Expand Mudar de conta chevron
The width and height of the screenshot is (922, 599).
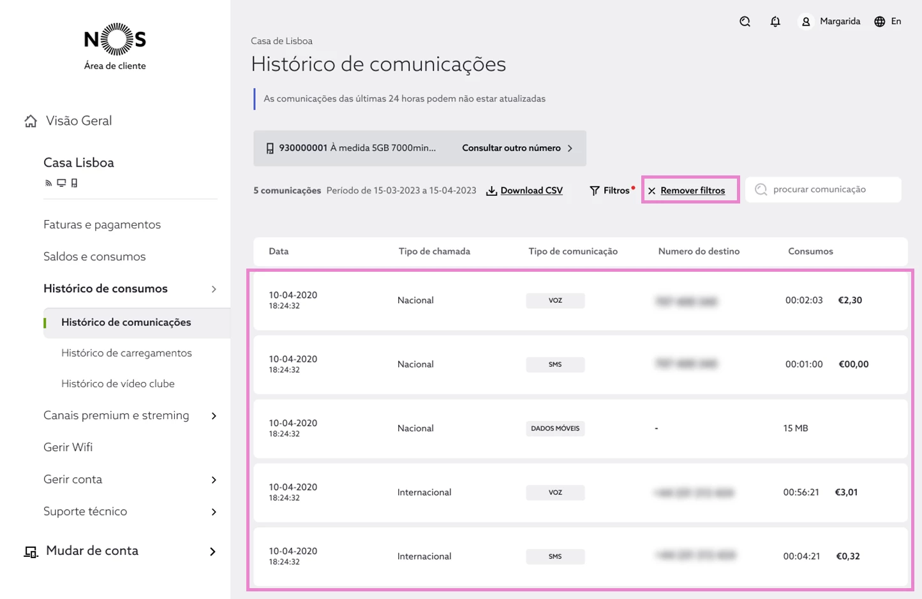pos(212,551)
